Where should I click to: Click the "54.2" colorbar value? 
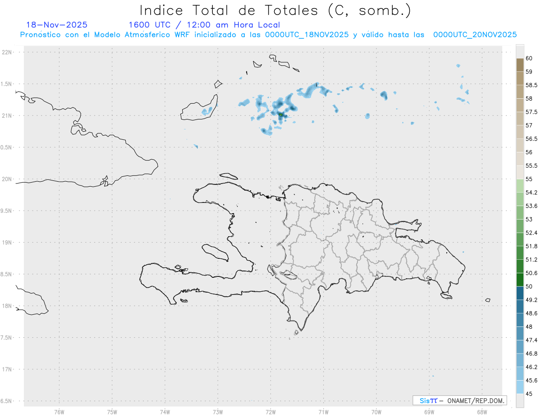click(531, 193)
